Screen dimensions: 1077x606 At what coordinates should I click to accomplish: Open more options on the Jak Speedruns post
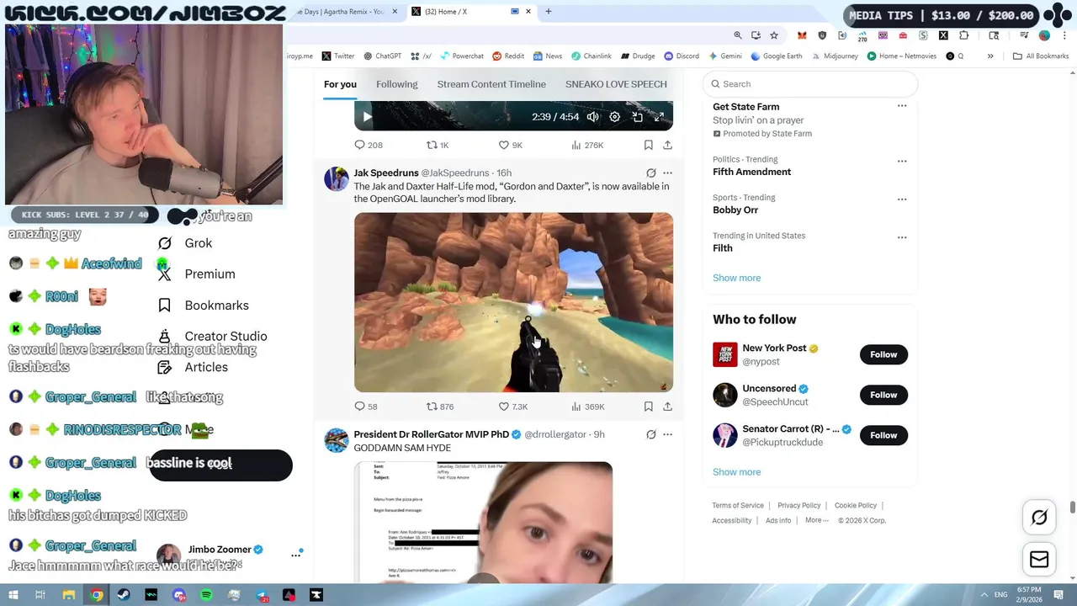click(667, 173)
